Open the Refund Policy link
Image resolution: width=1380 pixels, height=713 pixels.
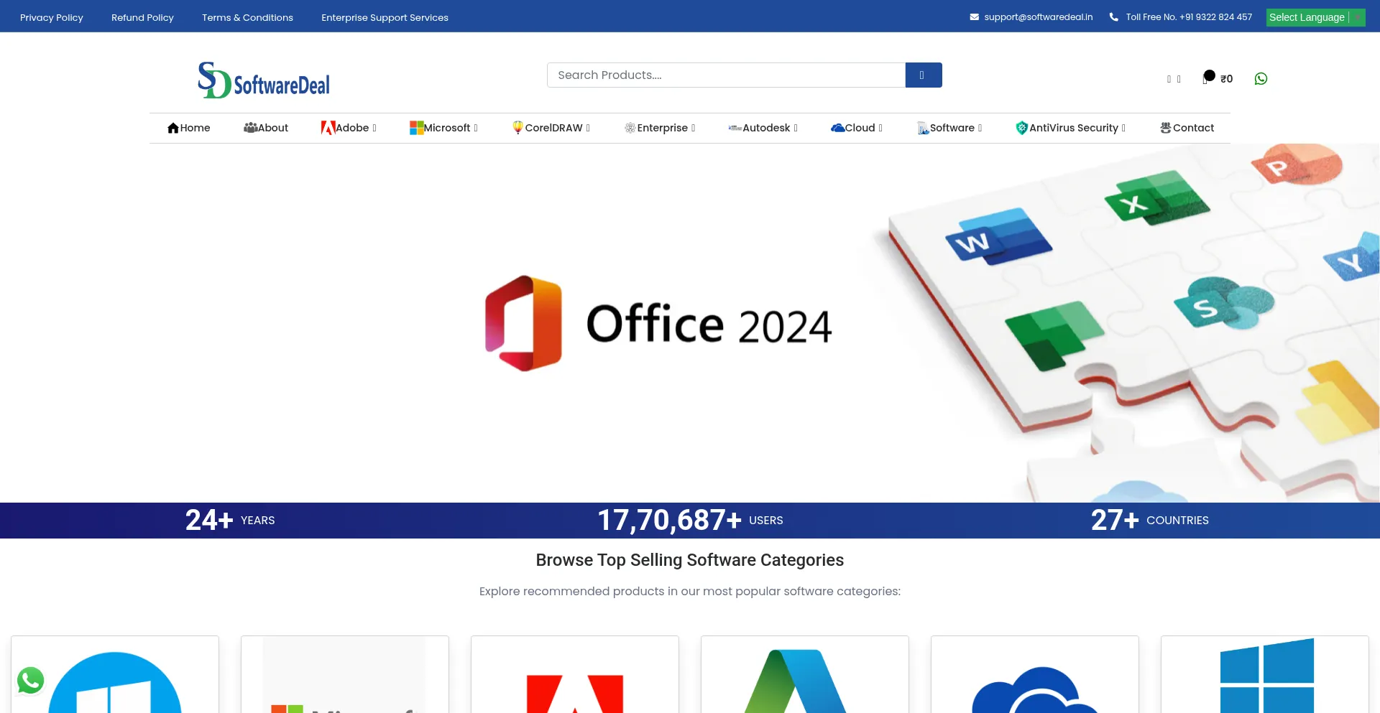click(x=142, y=17)
